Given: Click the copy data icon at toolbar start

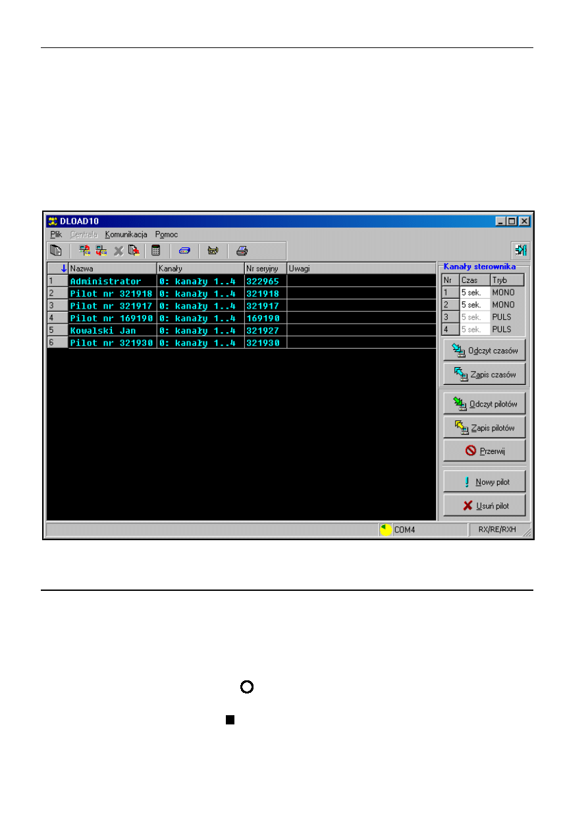Looking at the screenshot, I should pos(56,250).
